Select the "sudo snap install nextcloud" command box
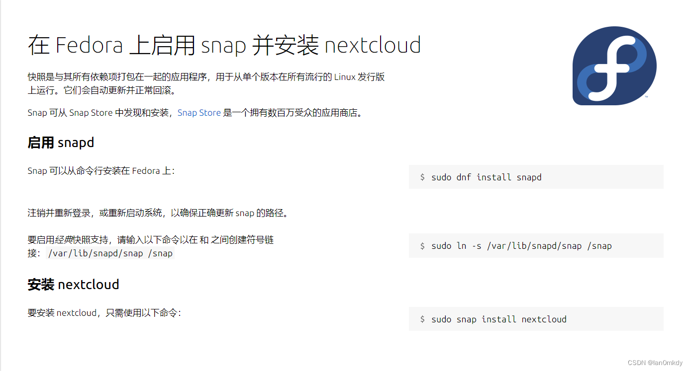The image size is (690, 371). [x=536, y=319]
